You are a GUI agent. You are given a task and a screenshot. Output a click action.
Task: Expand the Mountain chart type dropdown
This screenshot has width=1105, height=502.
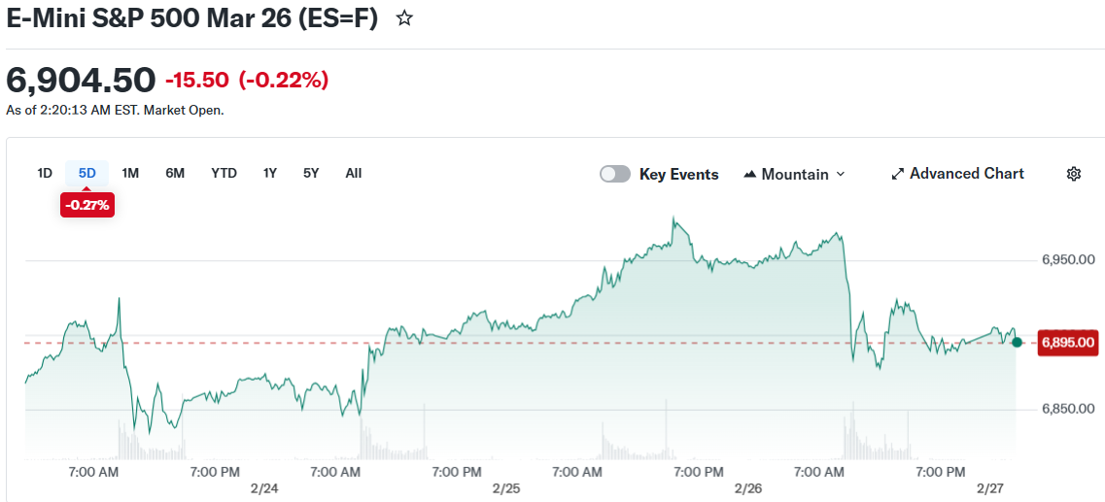point(840,175)
